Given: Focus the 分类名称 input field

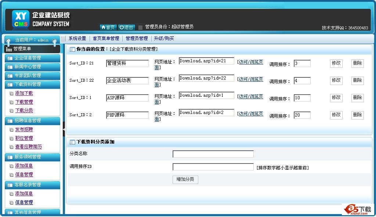Looking at the screenshot, I should tap(213, 154).
